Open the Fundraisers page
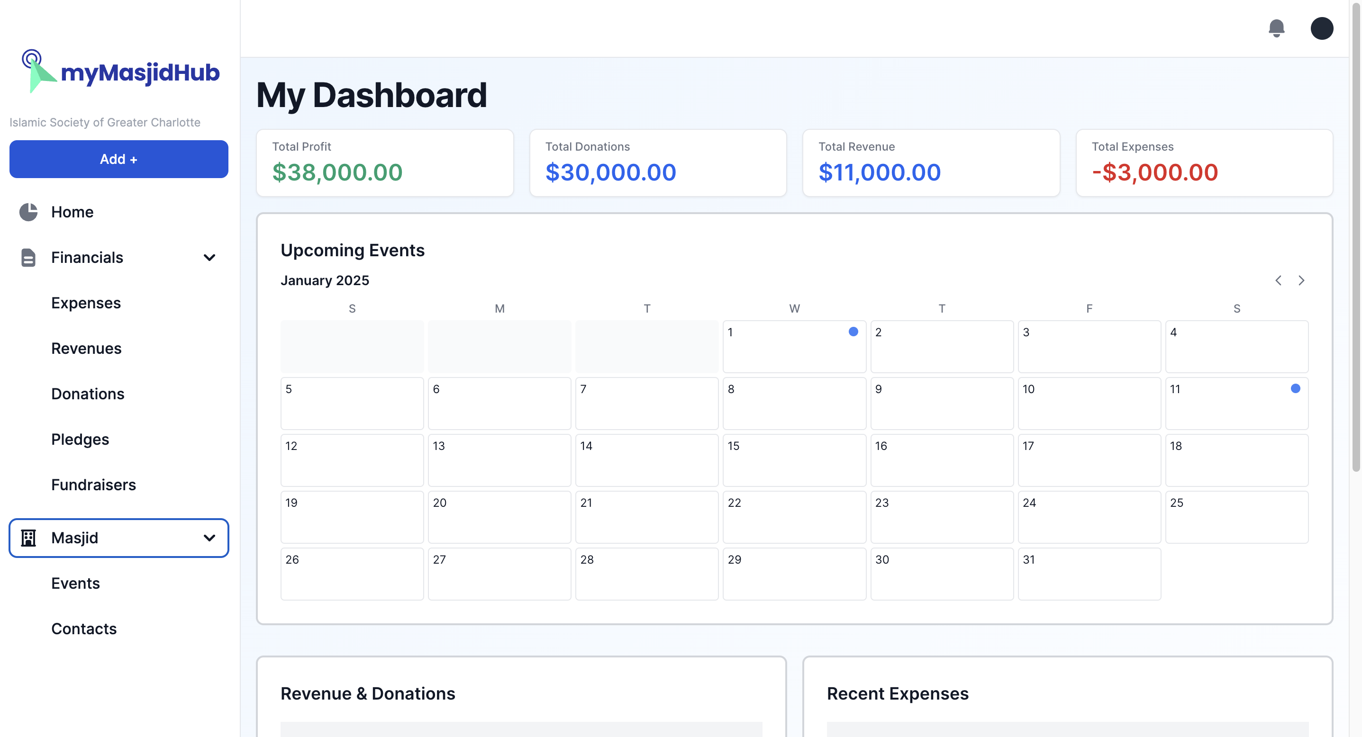This screenshot has height=737, width=1362. (119, 485)
